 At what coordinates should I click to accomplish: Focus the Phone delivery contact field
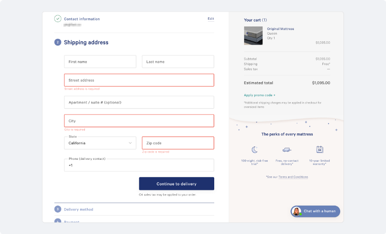(139, 165)
